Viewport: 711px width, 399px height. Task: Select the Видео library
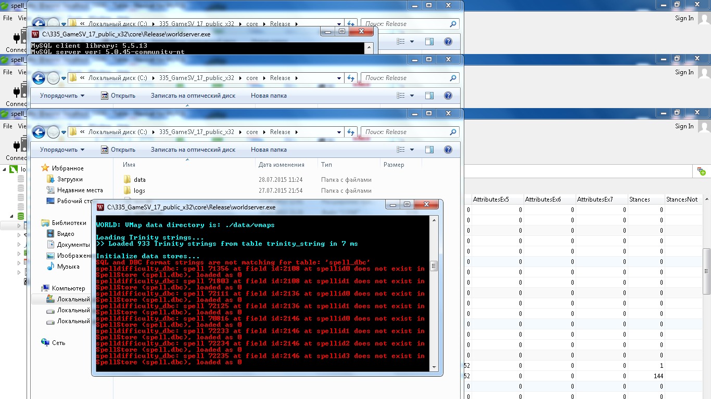66,234
